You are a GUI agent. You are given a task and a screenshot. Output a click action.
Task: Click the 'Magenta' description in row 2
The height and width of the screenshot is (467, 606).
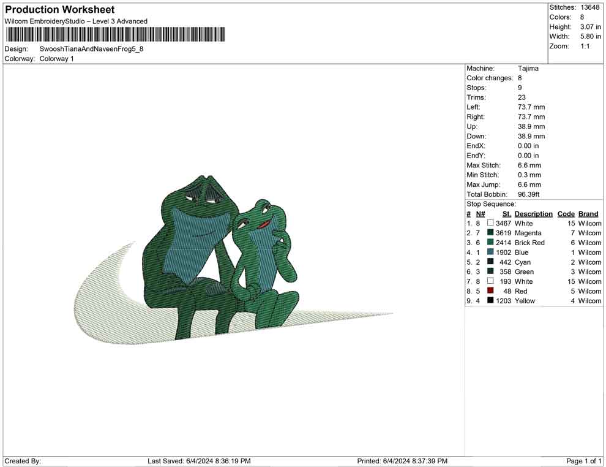[x=528, y=233]
